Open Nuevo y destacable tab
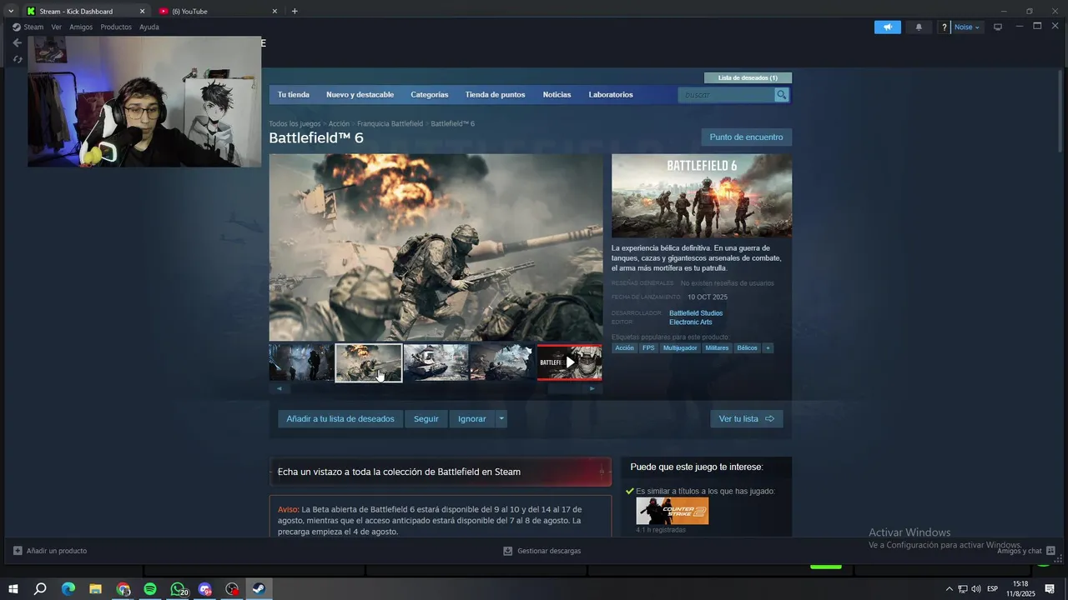 [x=360, y=95]
